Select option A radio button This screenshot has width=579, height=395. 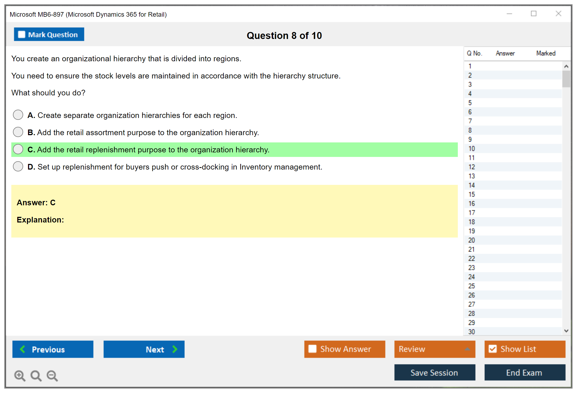[x=18, y=115]
